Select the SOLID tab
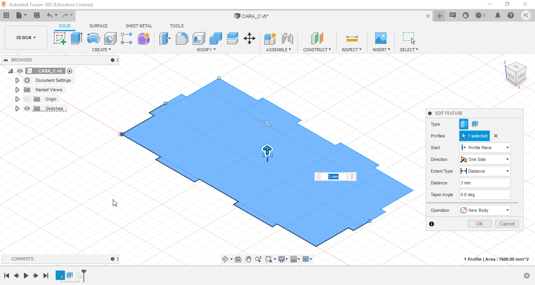 pos(65,26)
